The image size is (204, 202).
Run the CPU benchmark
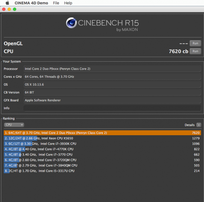(x=195, y=51)
